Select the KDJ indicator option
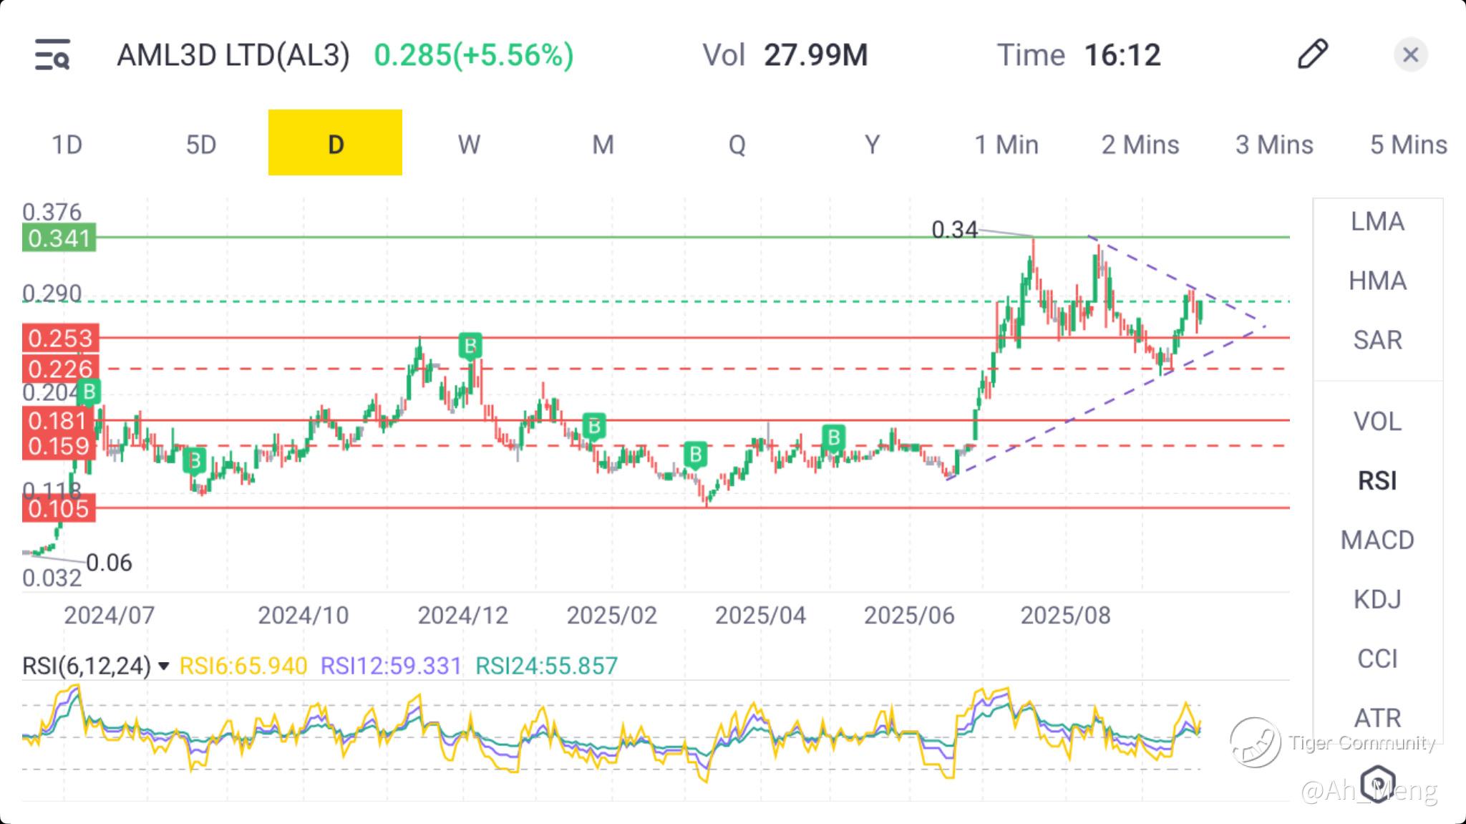The image size is (1466, 824). (x=1377, y=599)
